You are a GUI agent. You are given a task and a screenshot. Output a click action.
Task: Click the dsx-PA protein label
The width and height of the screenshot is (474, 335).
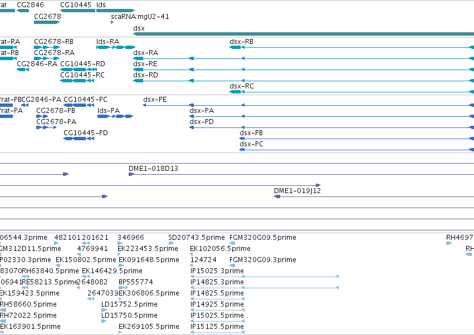[x=202, y=111]
